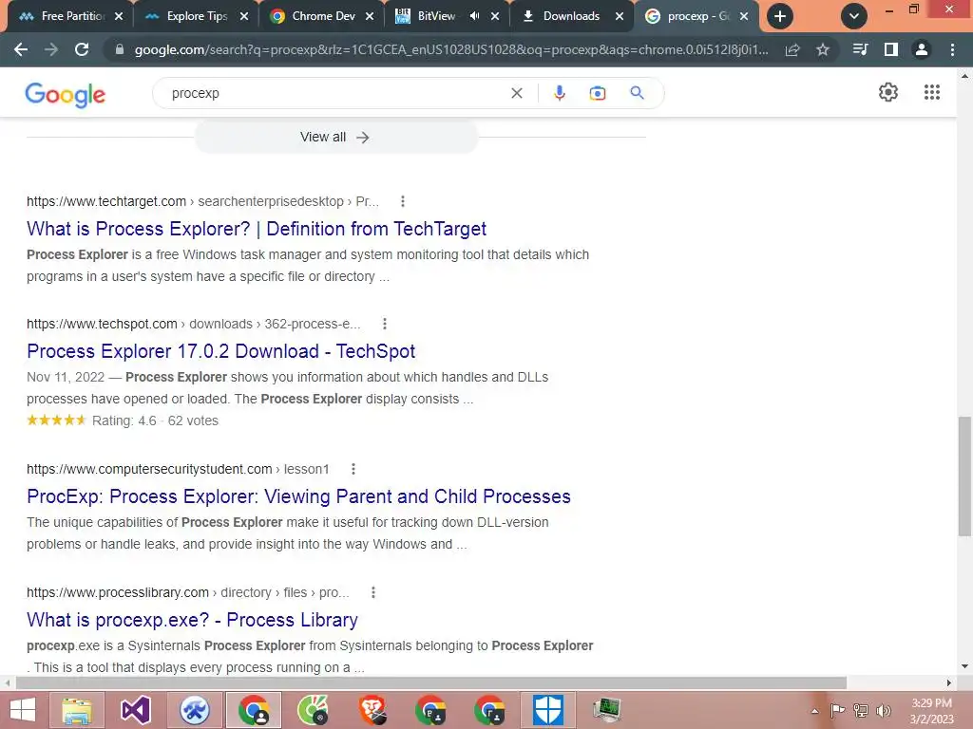Open Chrome's three-dot menu
973x729 pixels.
(x=952, y=49)
